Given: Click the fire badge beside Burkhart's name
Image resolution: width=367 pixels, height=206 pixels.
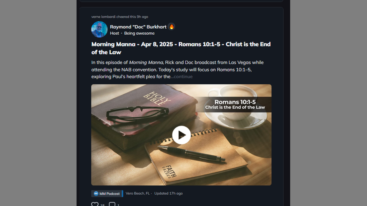Looking at the screenshot, I should (x=171, y=27).
